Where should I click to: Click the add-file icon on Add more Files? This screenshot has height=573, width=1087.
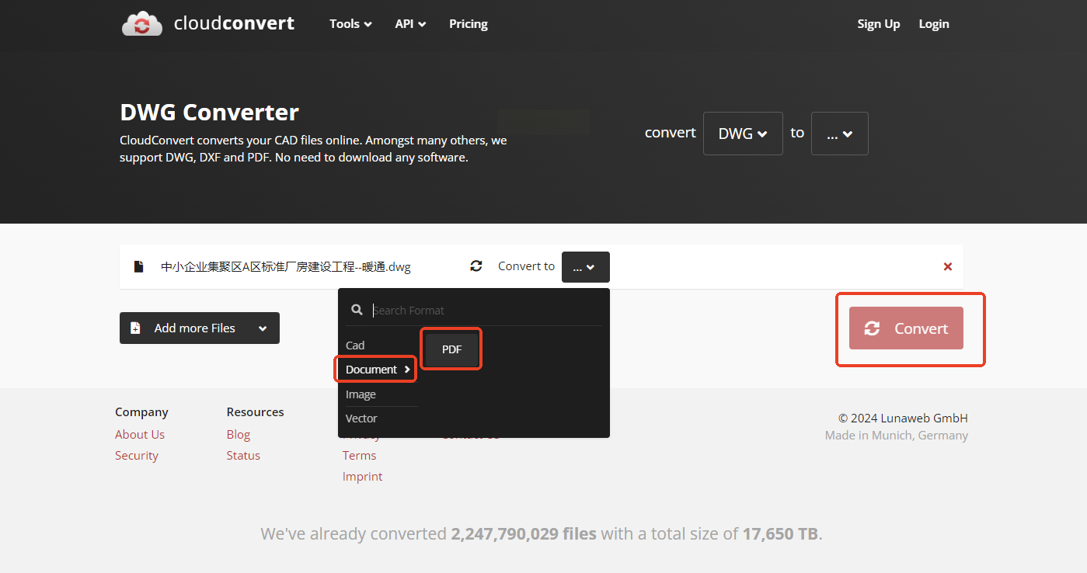[135, 328]
